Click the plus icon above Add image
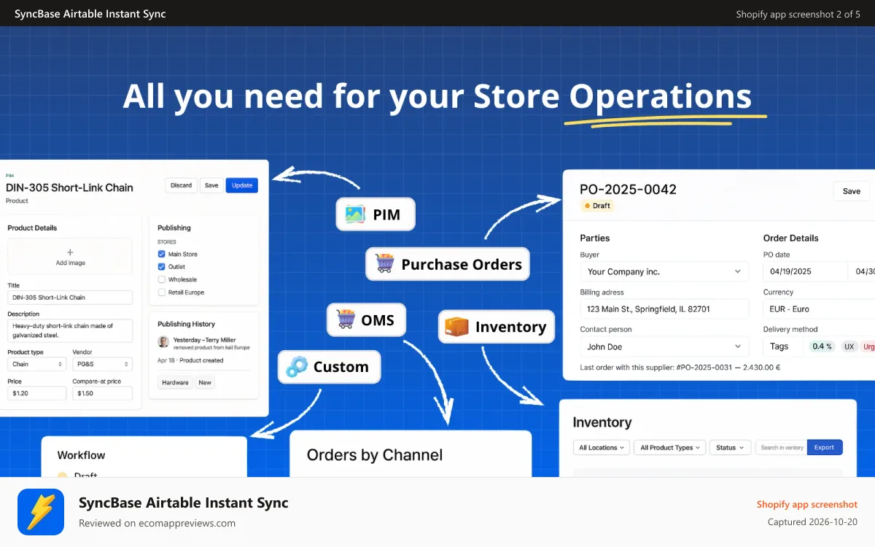The width and height of the screenshot is (875, 547). pos(70,252)
